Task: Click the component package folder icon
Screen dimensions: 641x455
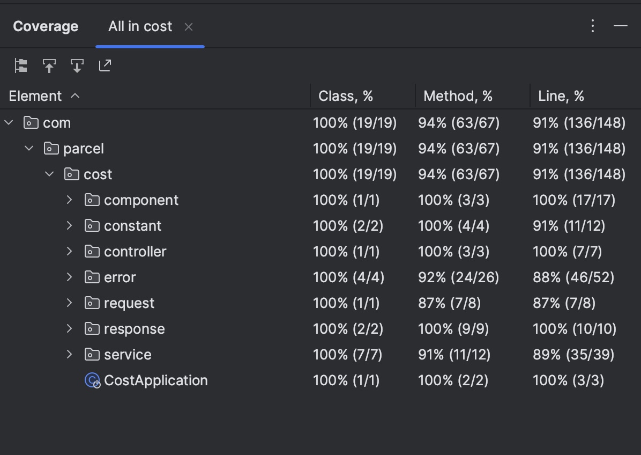Action: click(92, 200)
